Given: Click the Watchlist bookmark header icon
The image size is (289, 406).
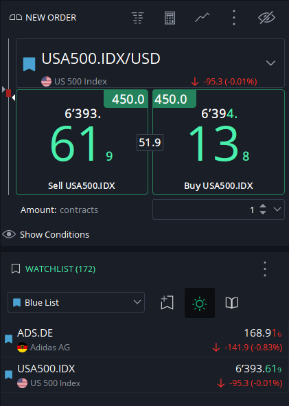Looking at the screenshot, I should [16, 269].
